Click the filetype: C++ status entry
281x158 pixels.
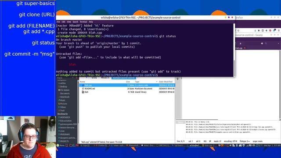(245, 141)
